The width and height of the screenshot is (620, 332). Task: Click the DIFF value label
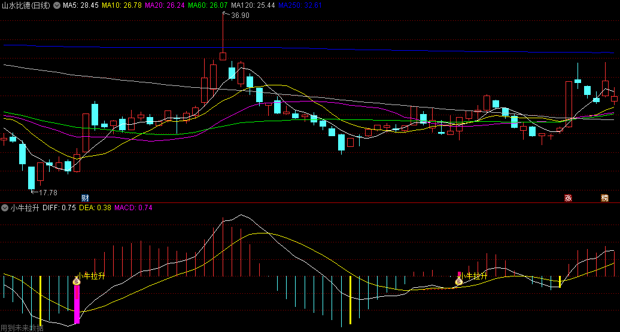(x=59, y=208)
